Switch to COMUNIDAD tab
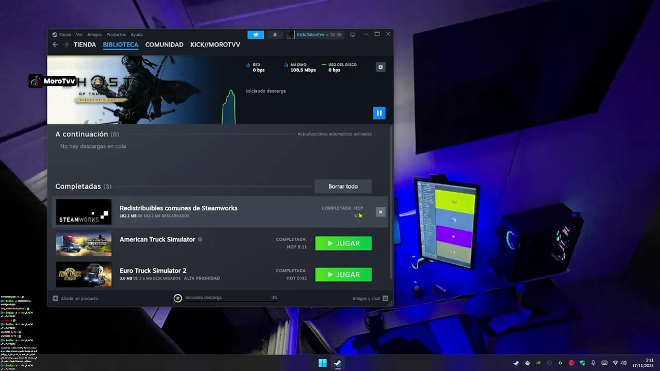Screen dimensions: 660x371 [164, 45]
